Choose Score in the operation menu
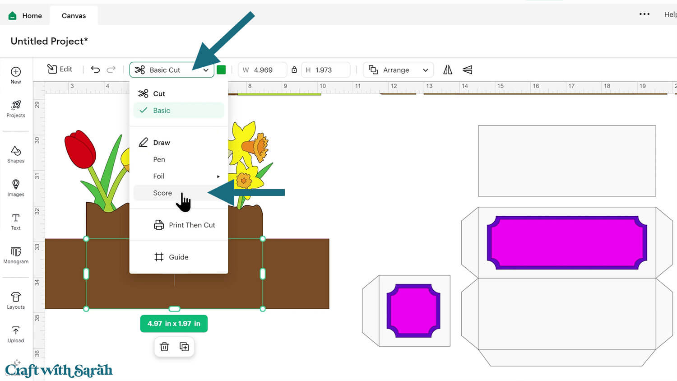This screenshot has width=677, height=381. pyautogui.click(x=179, y=193)
